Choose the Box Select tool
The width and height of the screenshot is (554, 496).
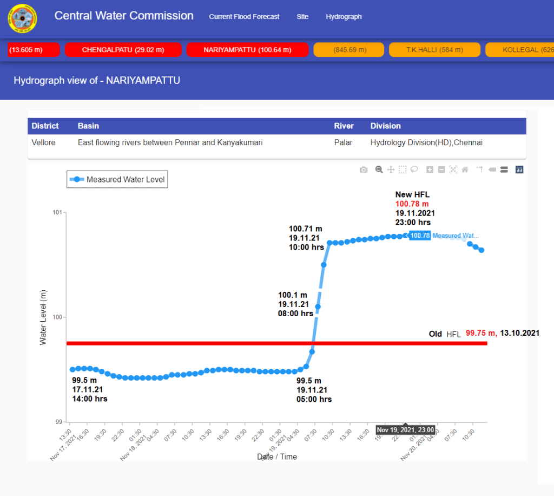403,169
